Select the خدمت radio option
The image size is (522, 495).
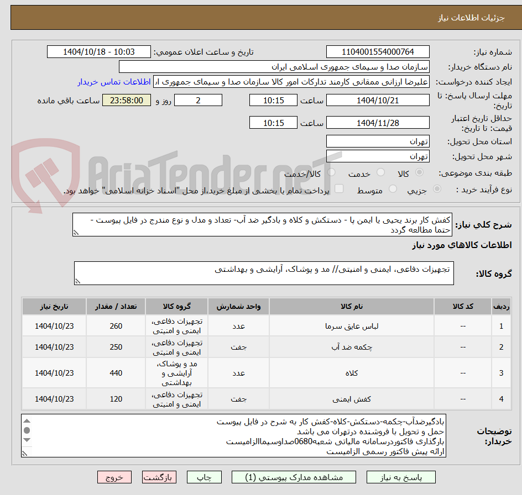click(380, 172)
